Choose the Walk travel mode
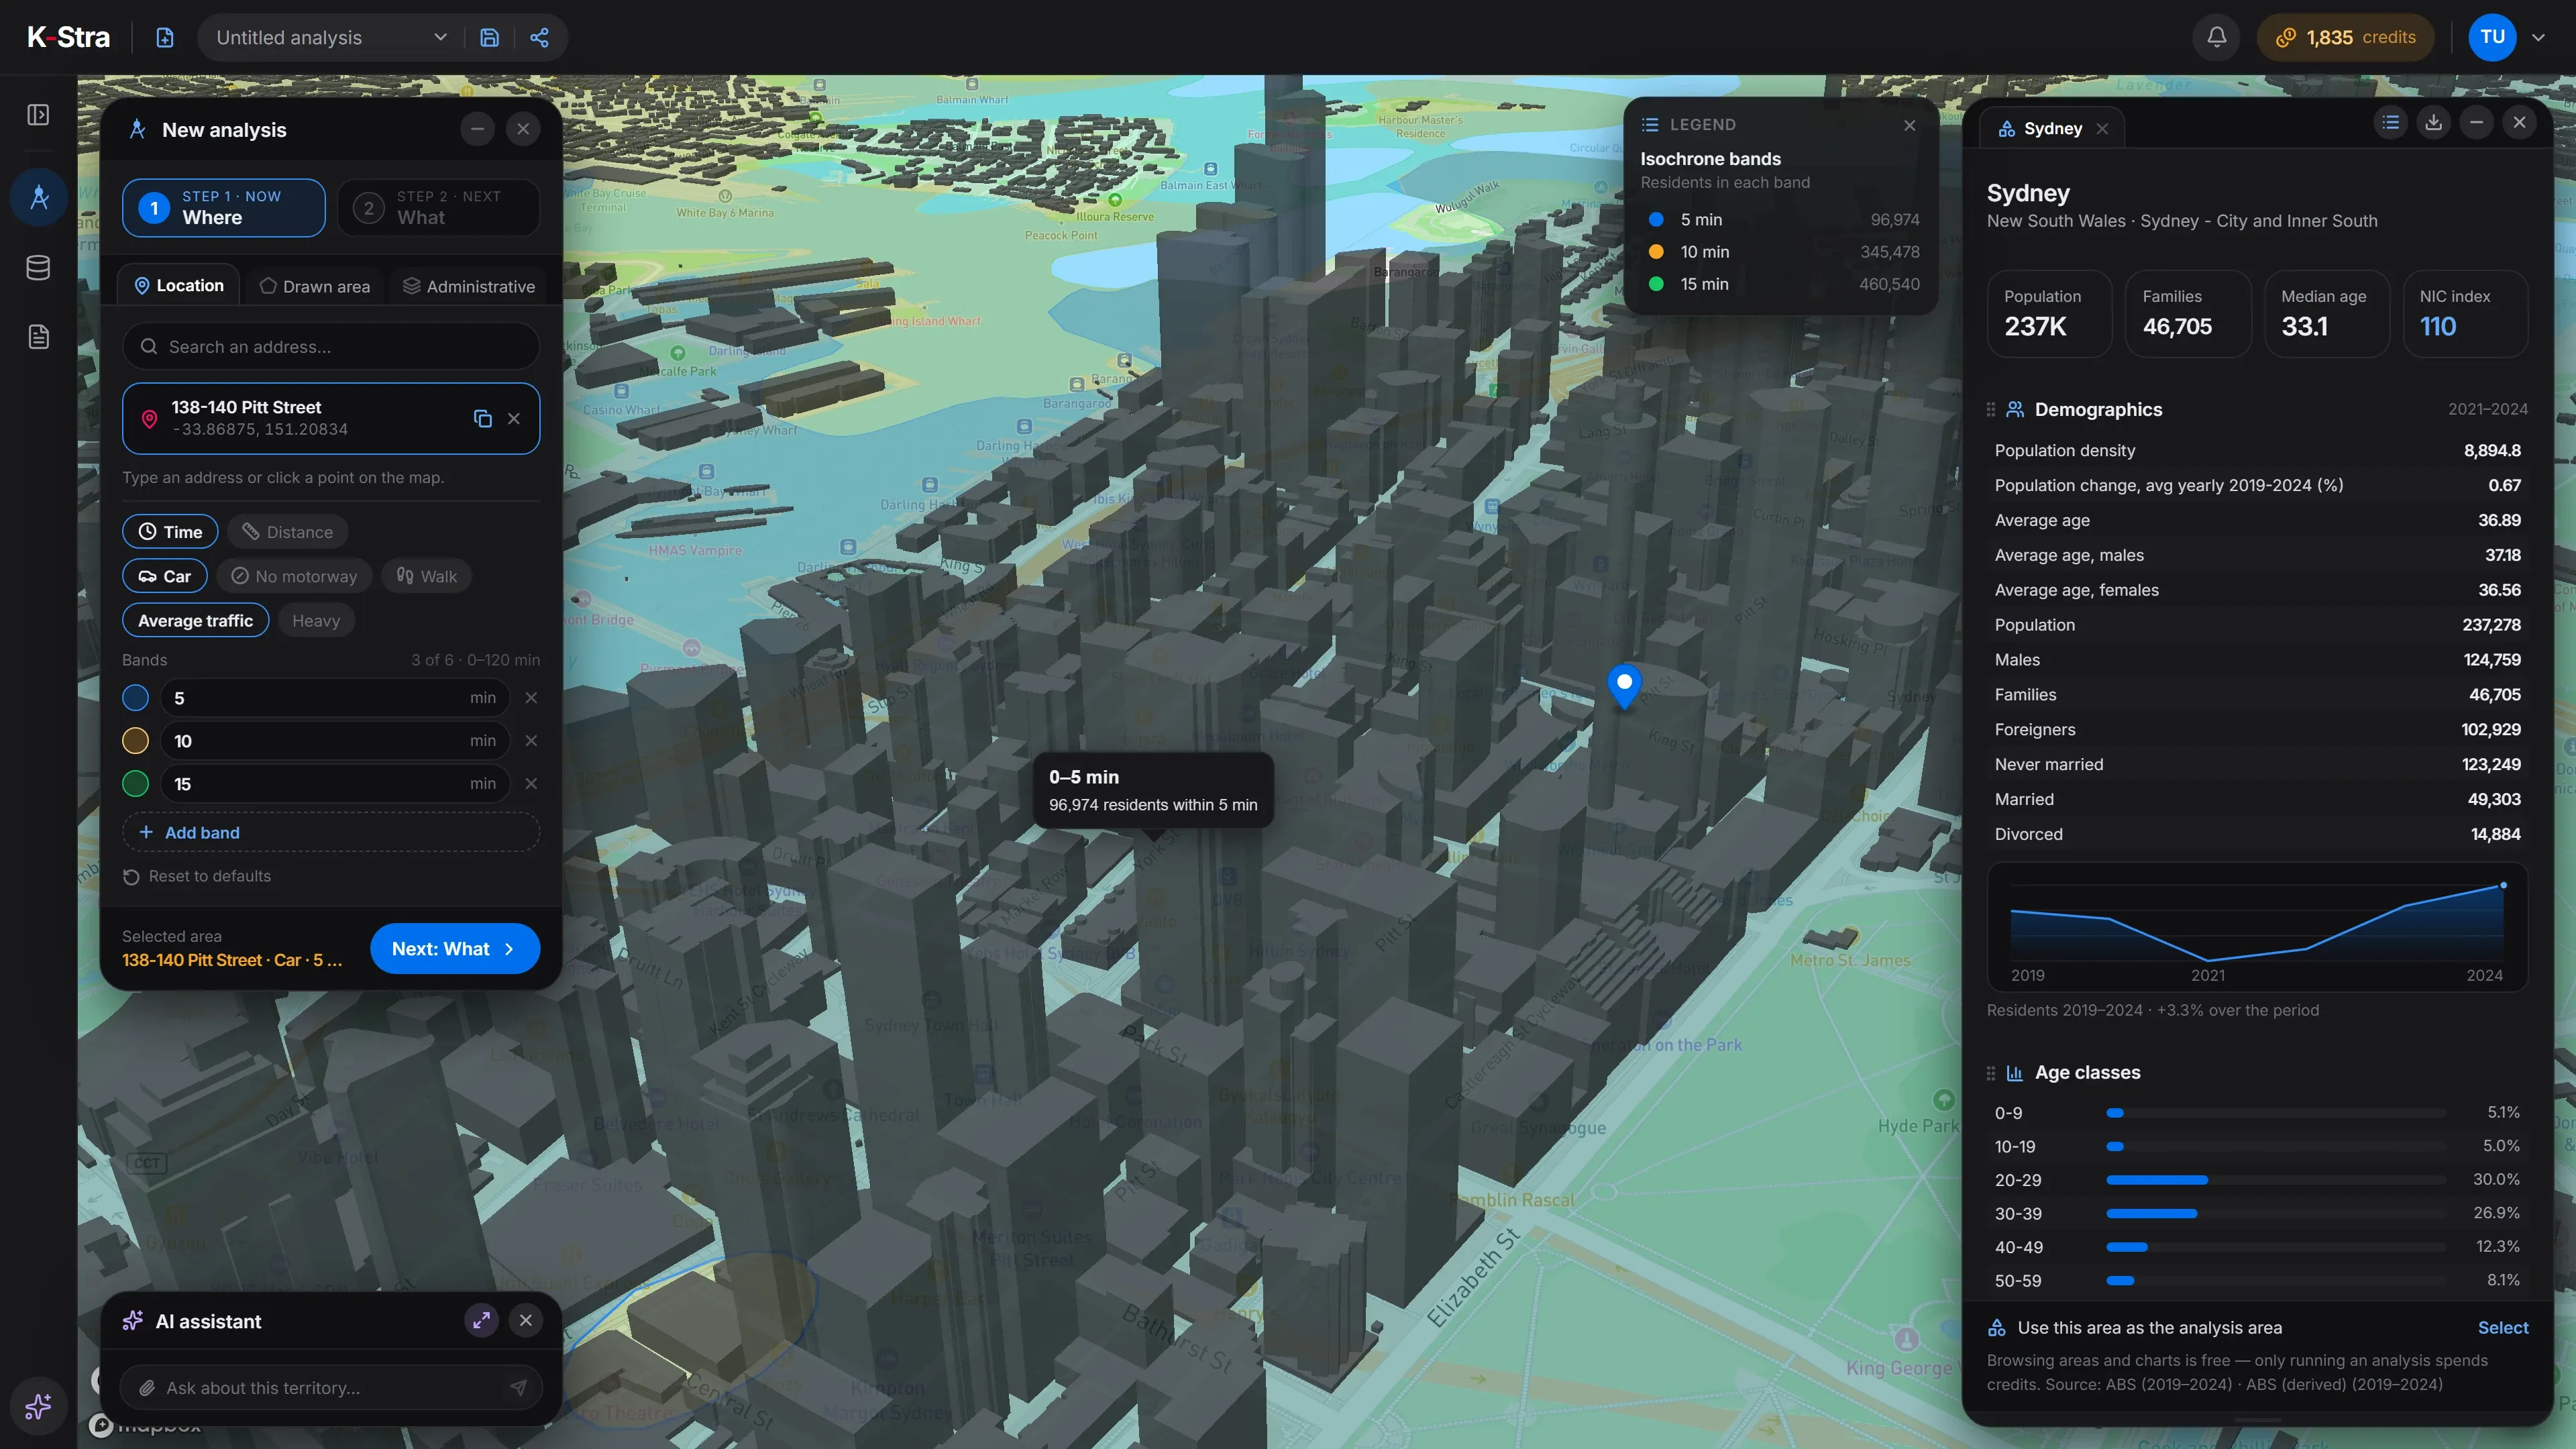The image size is (2576, 1449). (427, 576)
